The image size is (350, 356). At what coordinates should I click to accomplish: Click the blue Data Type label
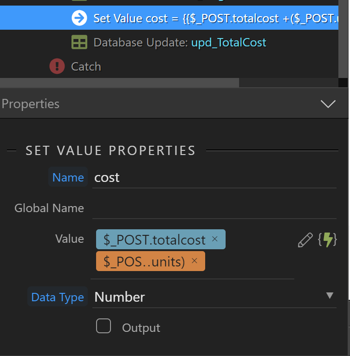click(58, 297)
